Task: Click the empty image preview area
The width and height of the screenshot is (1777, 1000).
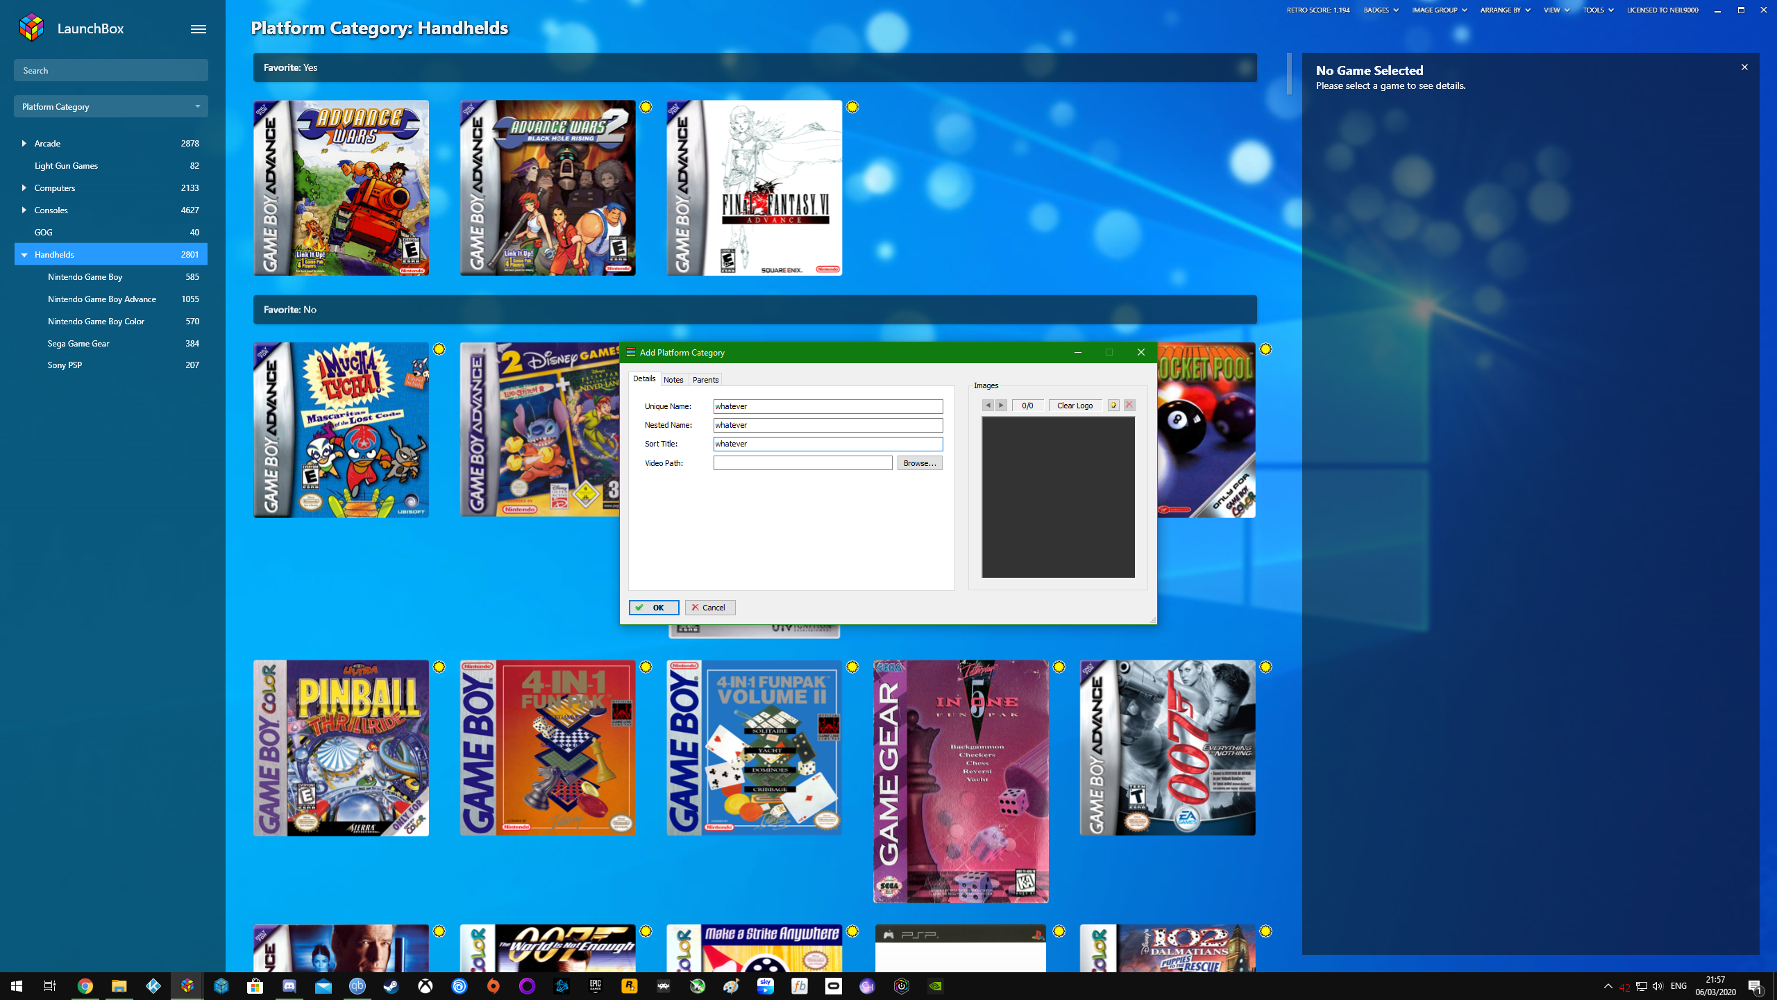Action: pos(1059,497)
